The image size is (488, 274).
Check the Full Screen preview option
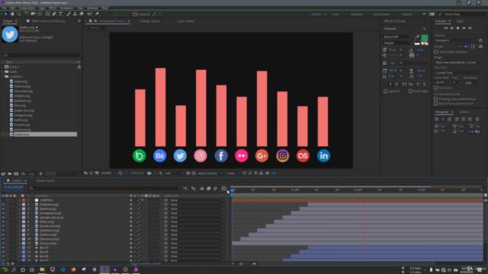pyautogui.click(x=435, y=88)
